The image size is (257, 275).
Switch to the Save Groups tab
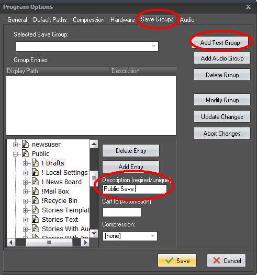[157, 19]
